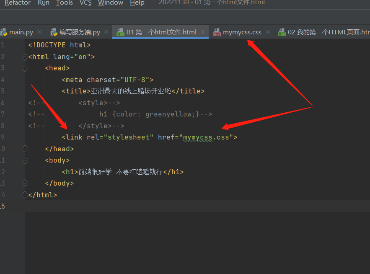Image resolution: width=370 pixels, height=274 pixels.
Task: Close the main.py tab
Action: 39,32
